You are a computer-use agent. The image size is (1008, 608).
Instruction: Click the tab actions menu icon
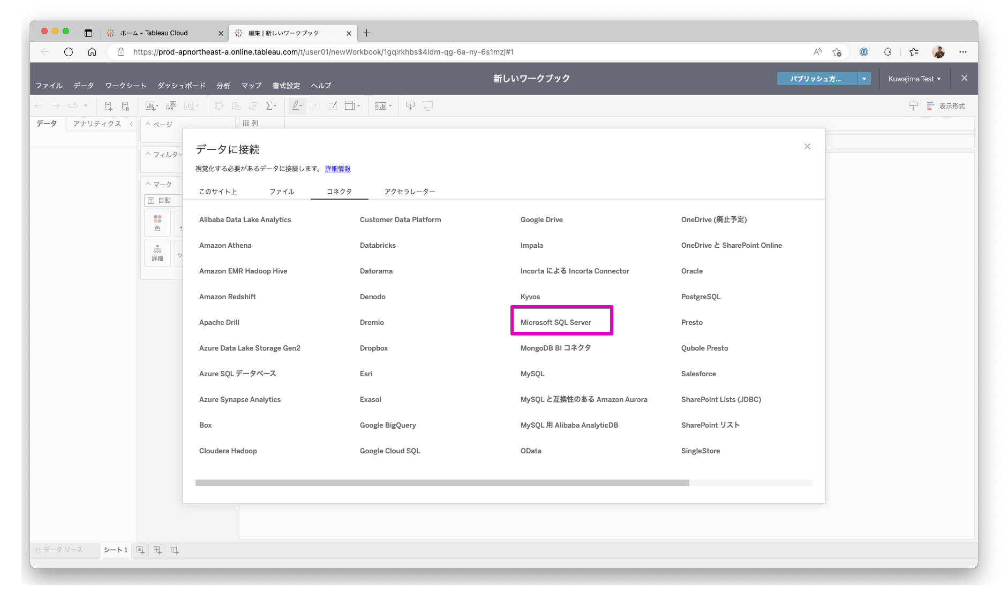[88, 33]
